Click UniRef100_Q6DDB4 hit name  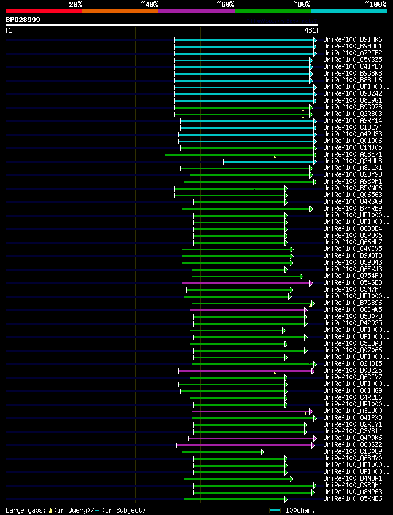point(352,229)
